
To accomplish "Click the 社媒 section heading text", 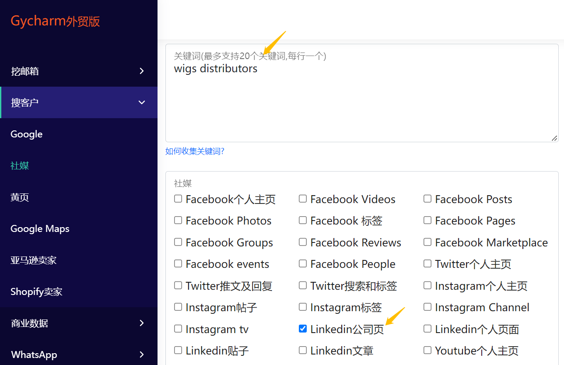I will click(183, 183).
